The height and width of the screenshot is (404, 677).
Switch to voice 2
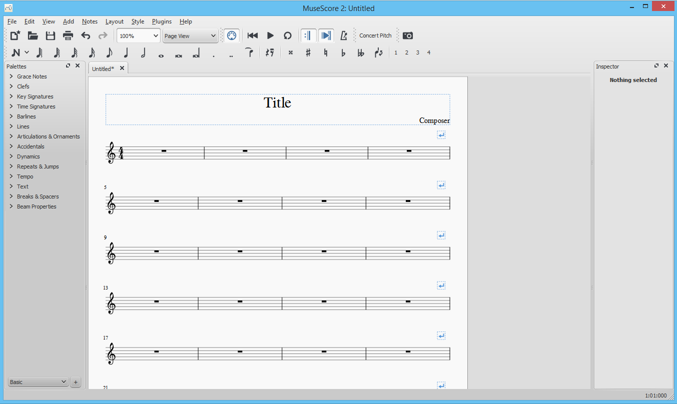pos(407,52)
